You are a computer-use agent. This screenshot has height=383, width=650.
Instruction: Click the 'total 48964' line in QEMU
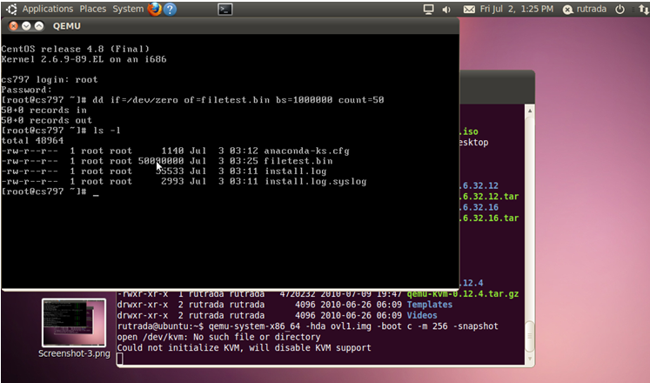coord(32,140)
